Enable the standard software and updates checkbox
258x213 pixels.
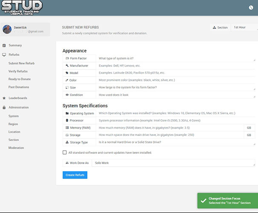click(x=64, y=153)
